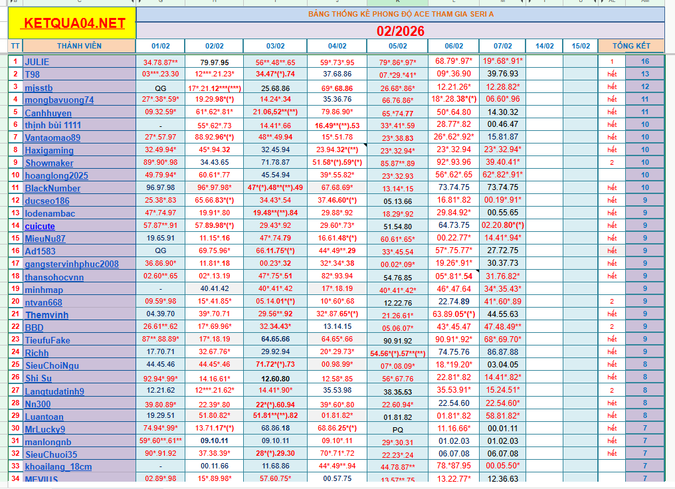This screenshot has width=675, height=489.
Task: Open member link BlackNumber
Action: (x=52, y=188)
